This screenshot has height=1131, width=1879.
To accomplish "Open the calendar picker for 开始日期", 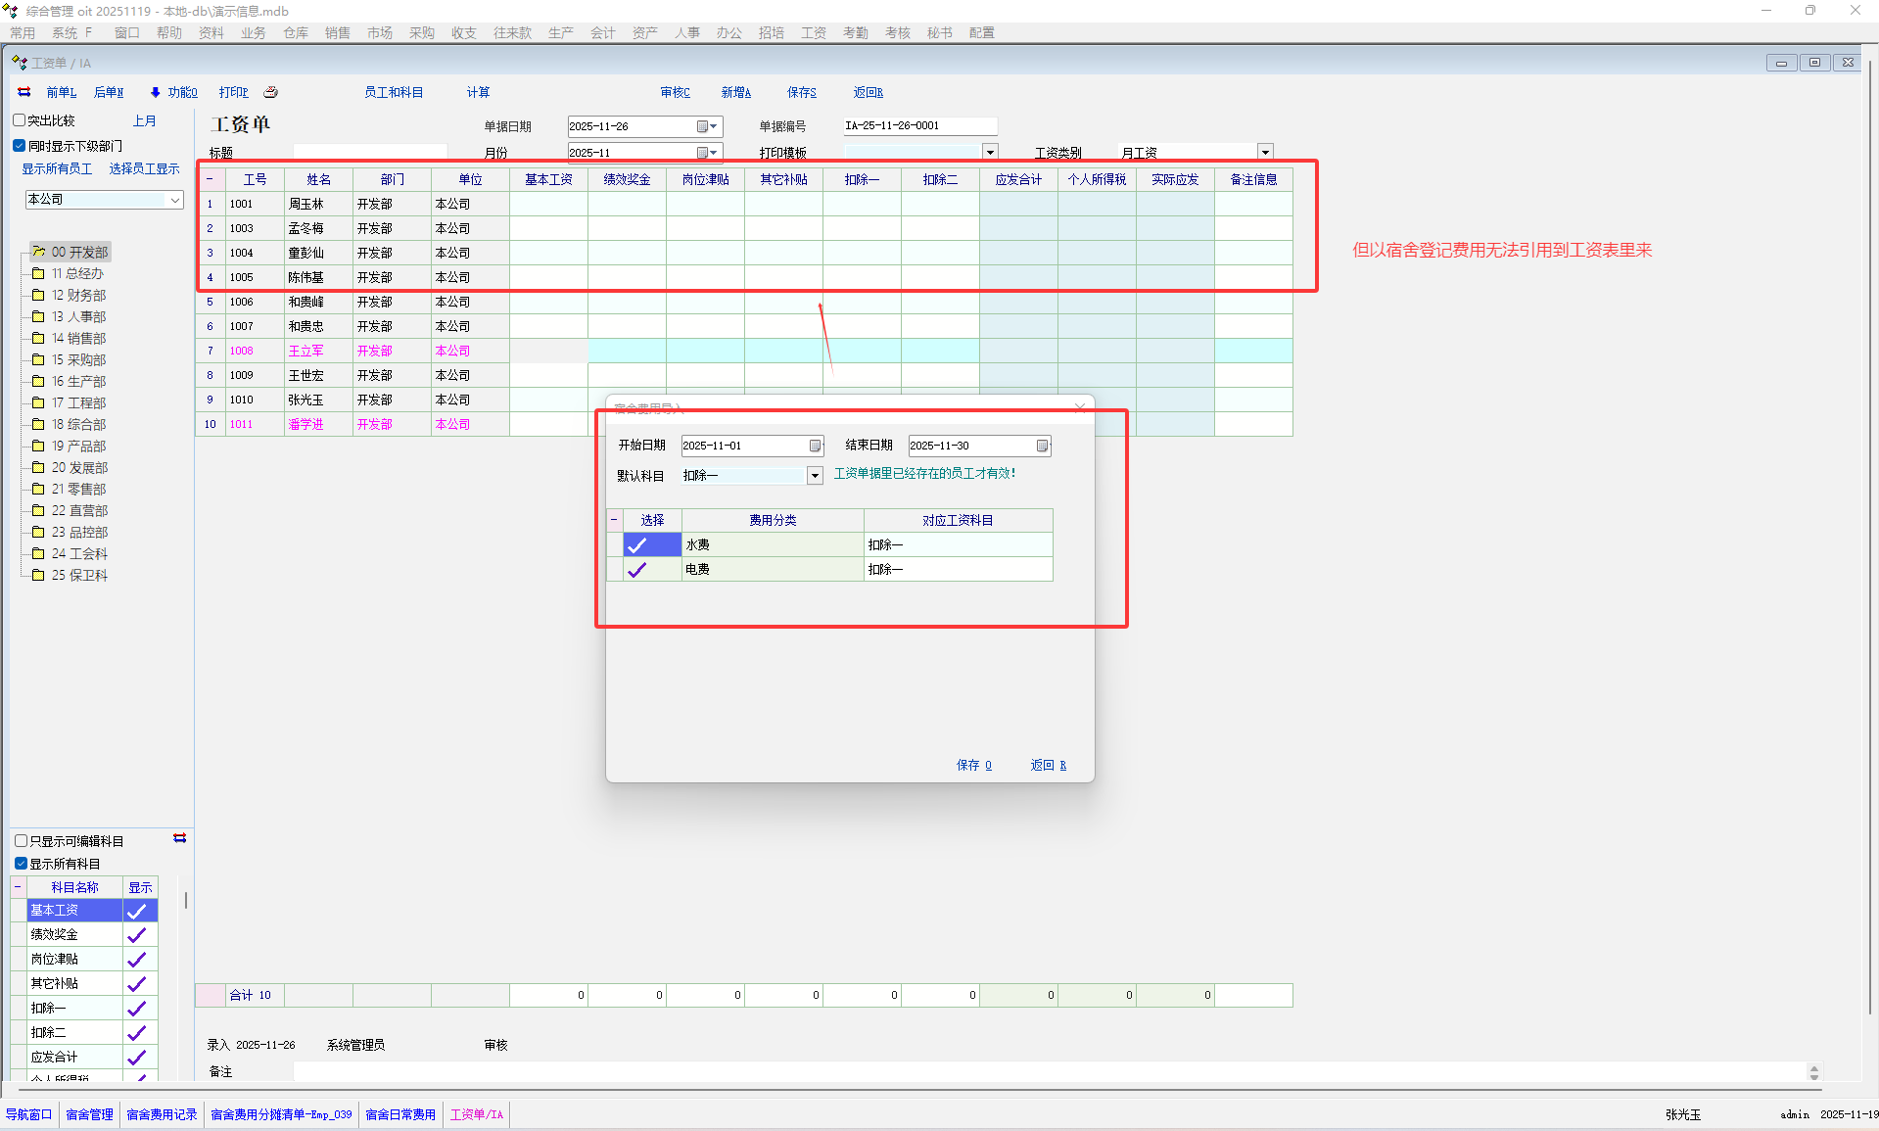I will click(815, 446).
